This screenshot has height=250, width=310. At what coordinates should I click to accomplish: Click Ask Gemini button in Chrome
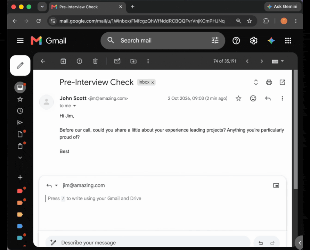(283, 7)
